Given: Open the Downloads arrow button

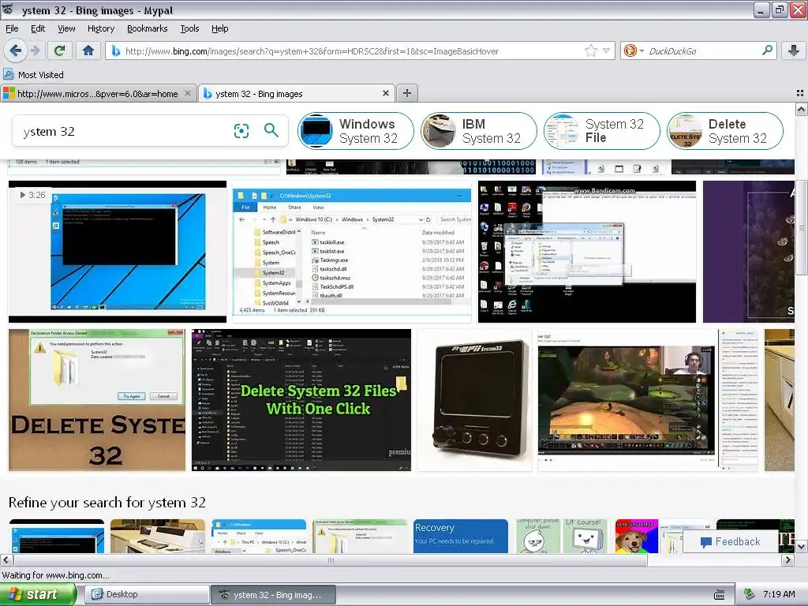Looking at the screenshot, I should coord(794,50).
